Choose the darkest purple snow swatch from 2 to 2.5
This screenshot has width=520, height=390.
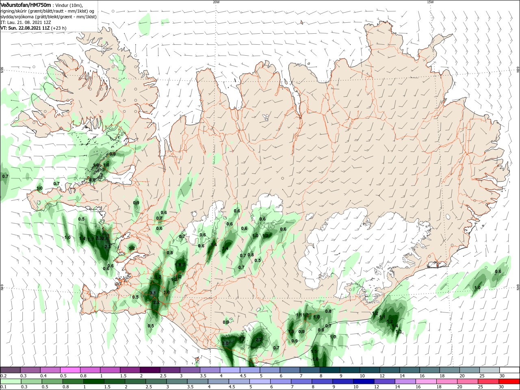coord(150,370)
